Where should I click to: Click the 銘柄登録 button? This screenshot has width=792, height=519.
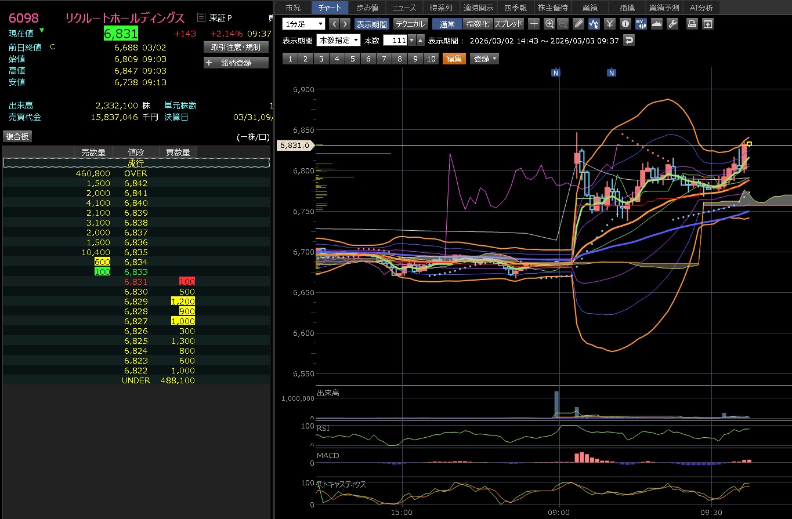pyautogui.click(x=236, y=63)
